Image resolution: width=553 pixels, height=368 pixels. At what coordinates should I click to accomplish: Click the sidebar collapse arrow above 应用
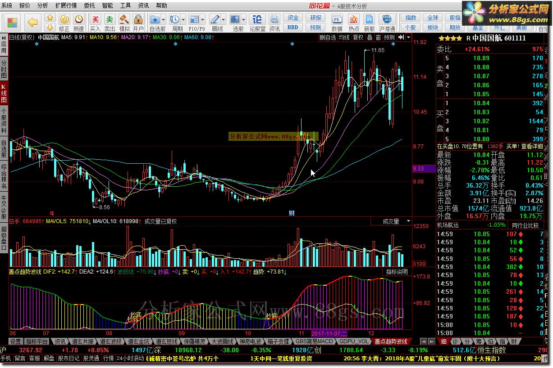[x=4, y=37]
